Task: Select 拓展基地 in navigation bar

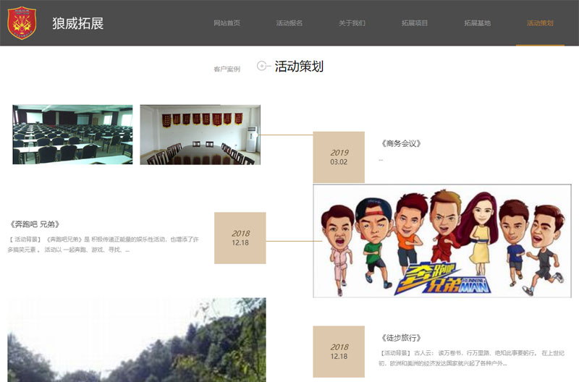Action: [x=477, y=23]
